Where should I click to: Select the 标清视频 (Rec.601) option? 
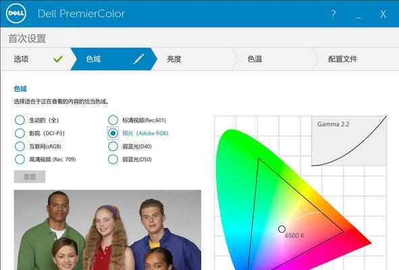coord(113,120)
